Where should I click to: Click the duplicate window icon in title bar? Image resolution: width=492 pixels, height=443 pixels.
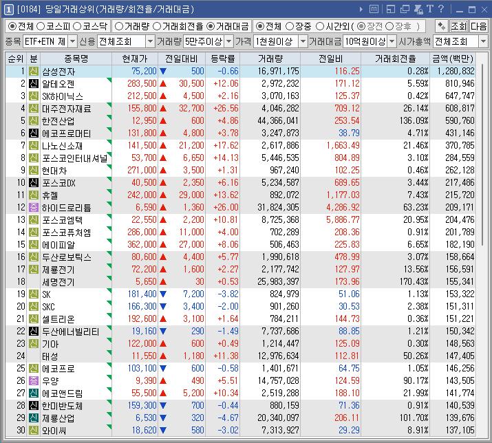405,10
